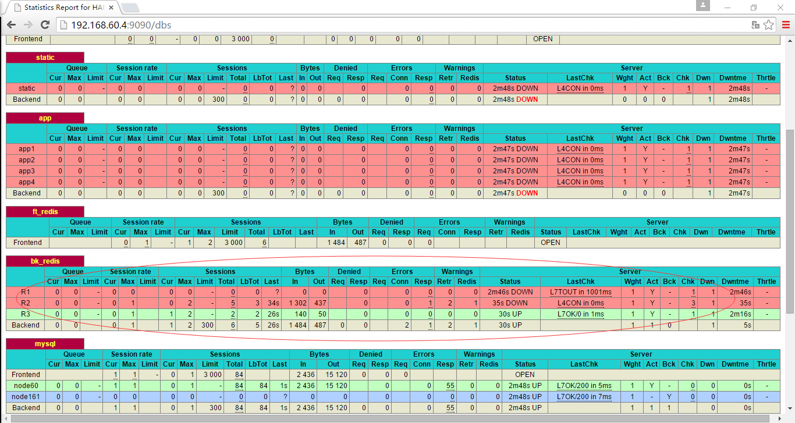This screenshot has width=795, height=423.
Task: Click server name R3 in bk_redis
Action: 26,314
